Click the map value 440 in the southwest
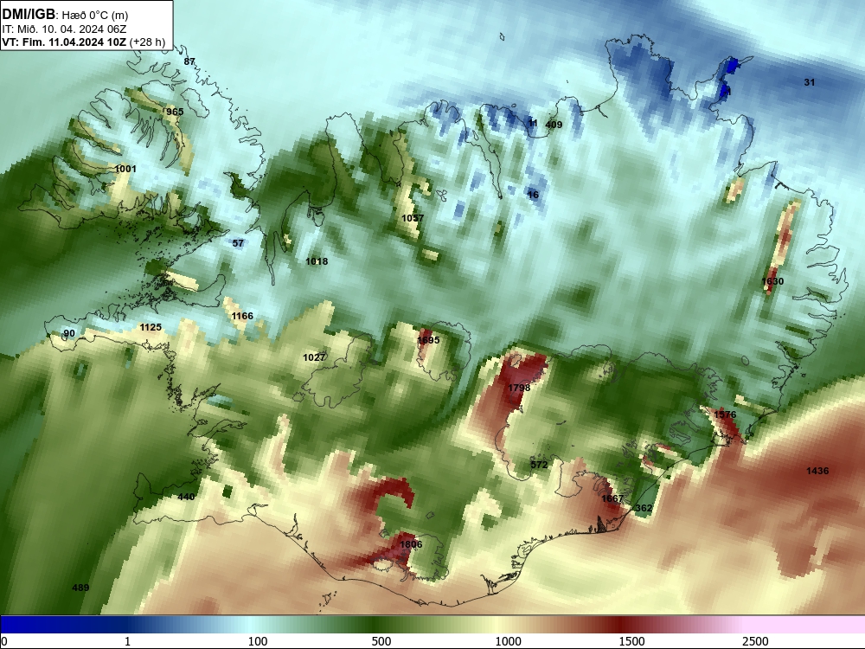Screen dimensions: 865x649 tap(186, 498)
